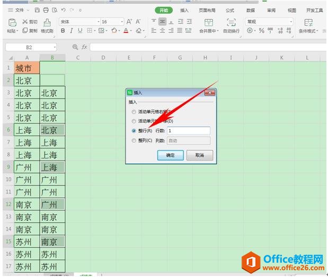328x277 pixels.
Task: Align cell content to middle vertically
Action: (162, 21)
